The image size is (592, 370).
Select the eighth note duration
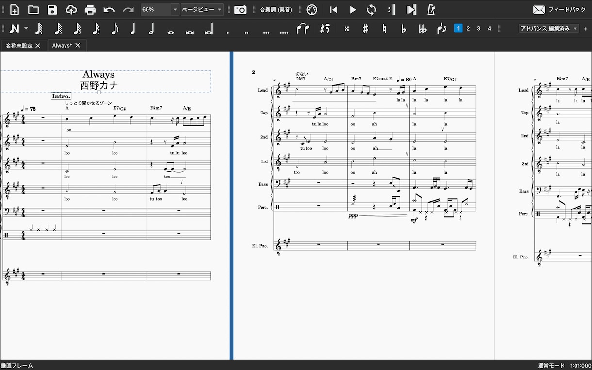115,29
